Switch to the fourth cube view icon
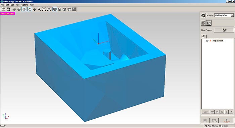This screenshot has width=235, height=128. click(69, 9)
